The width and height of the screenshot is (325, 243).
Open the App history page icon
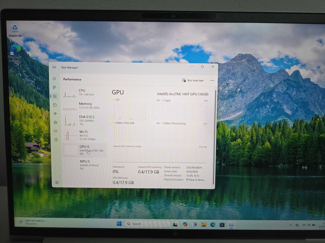pyautogui.click(x=55, y=105)
